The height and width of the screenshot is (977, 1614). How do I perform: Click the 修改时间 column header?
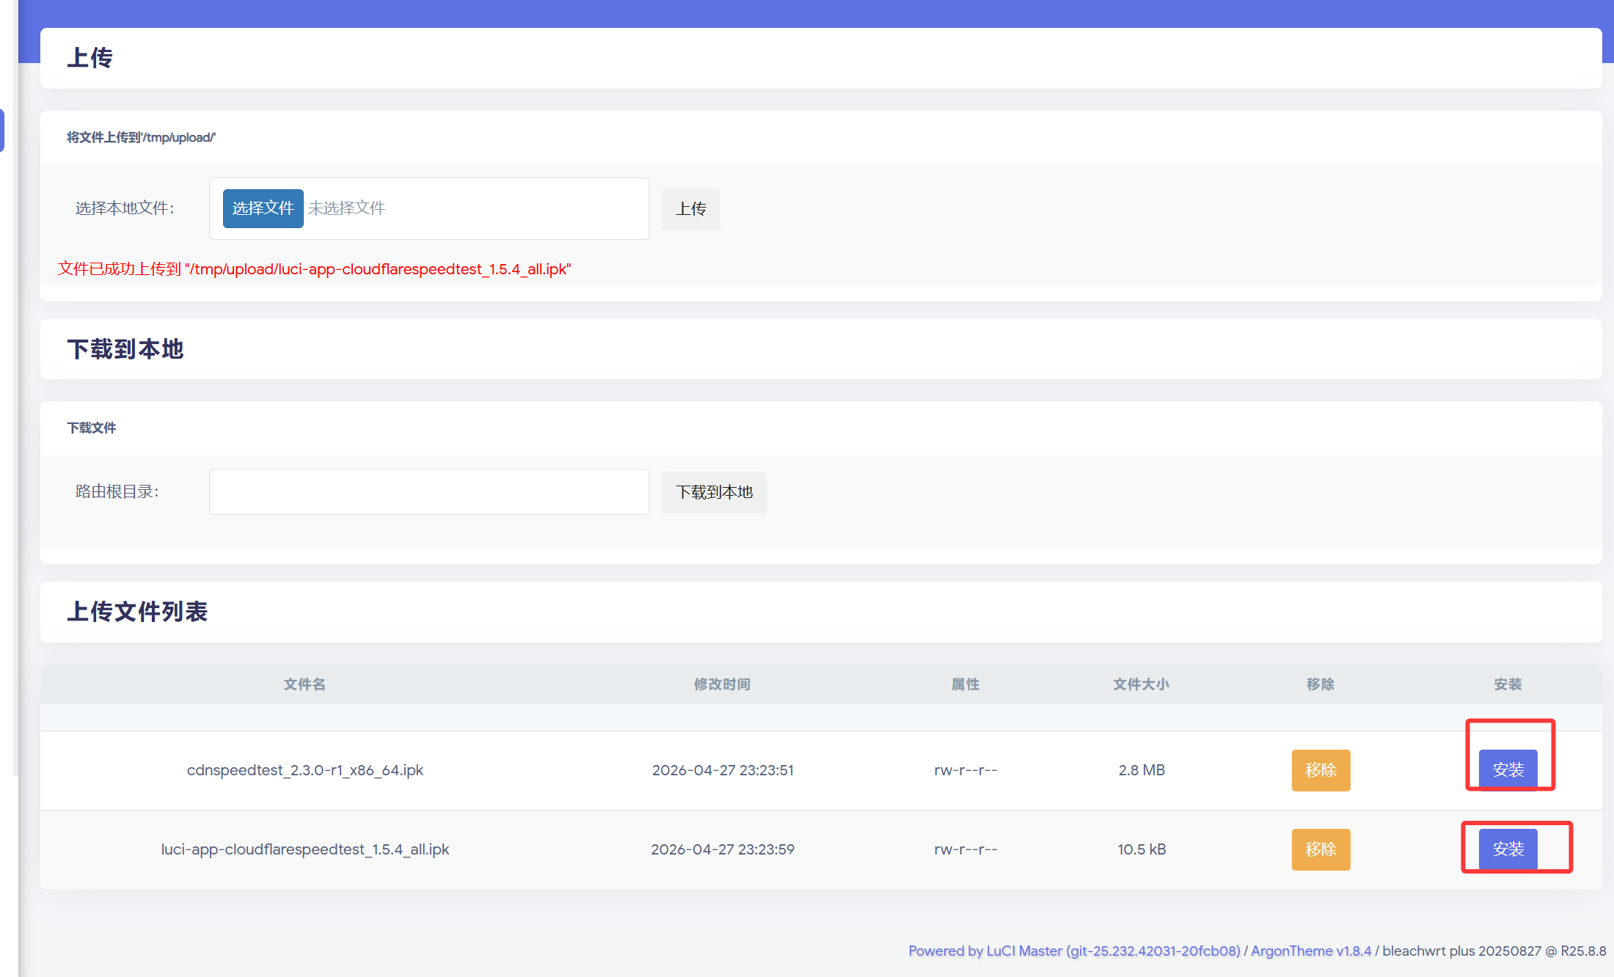pos(722,684)
